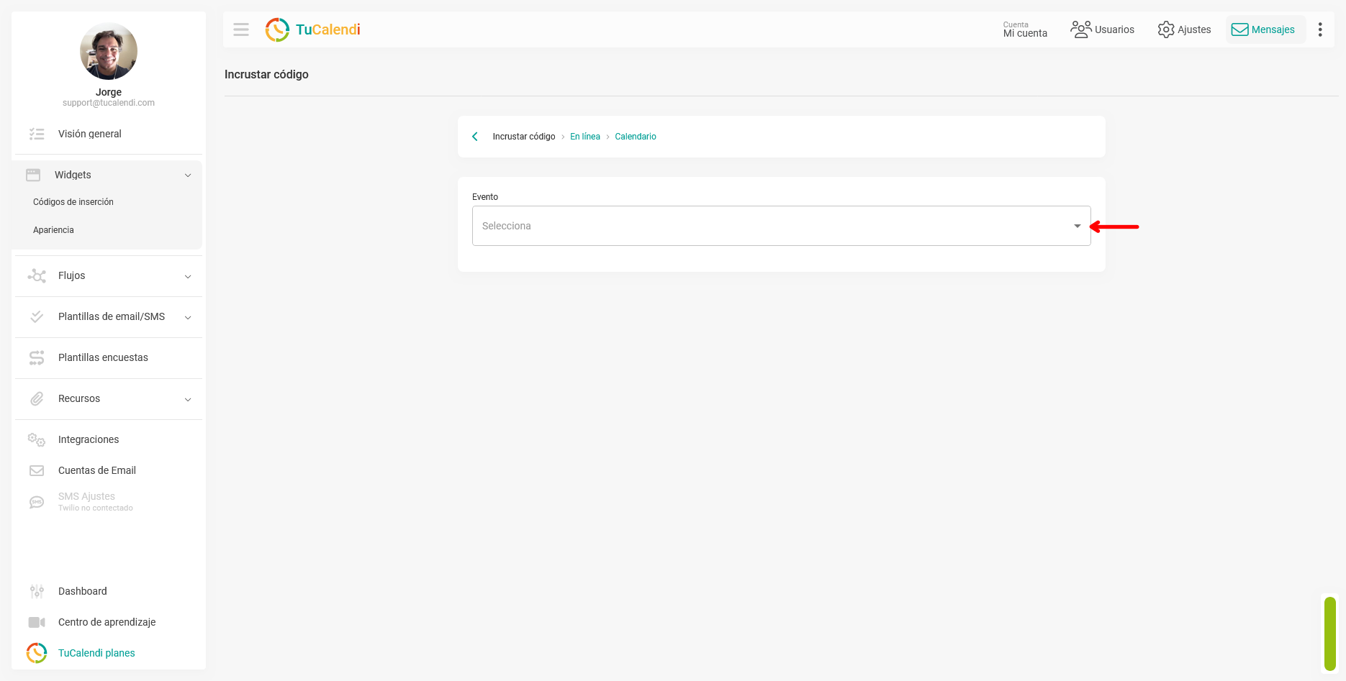The height and width of the screenshot is (681, 1346).
Task: Click the green vertical scrollbar
Action: tap(1330, 634)
